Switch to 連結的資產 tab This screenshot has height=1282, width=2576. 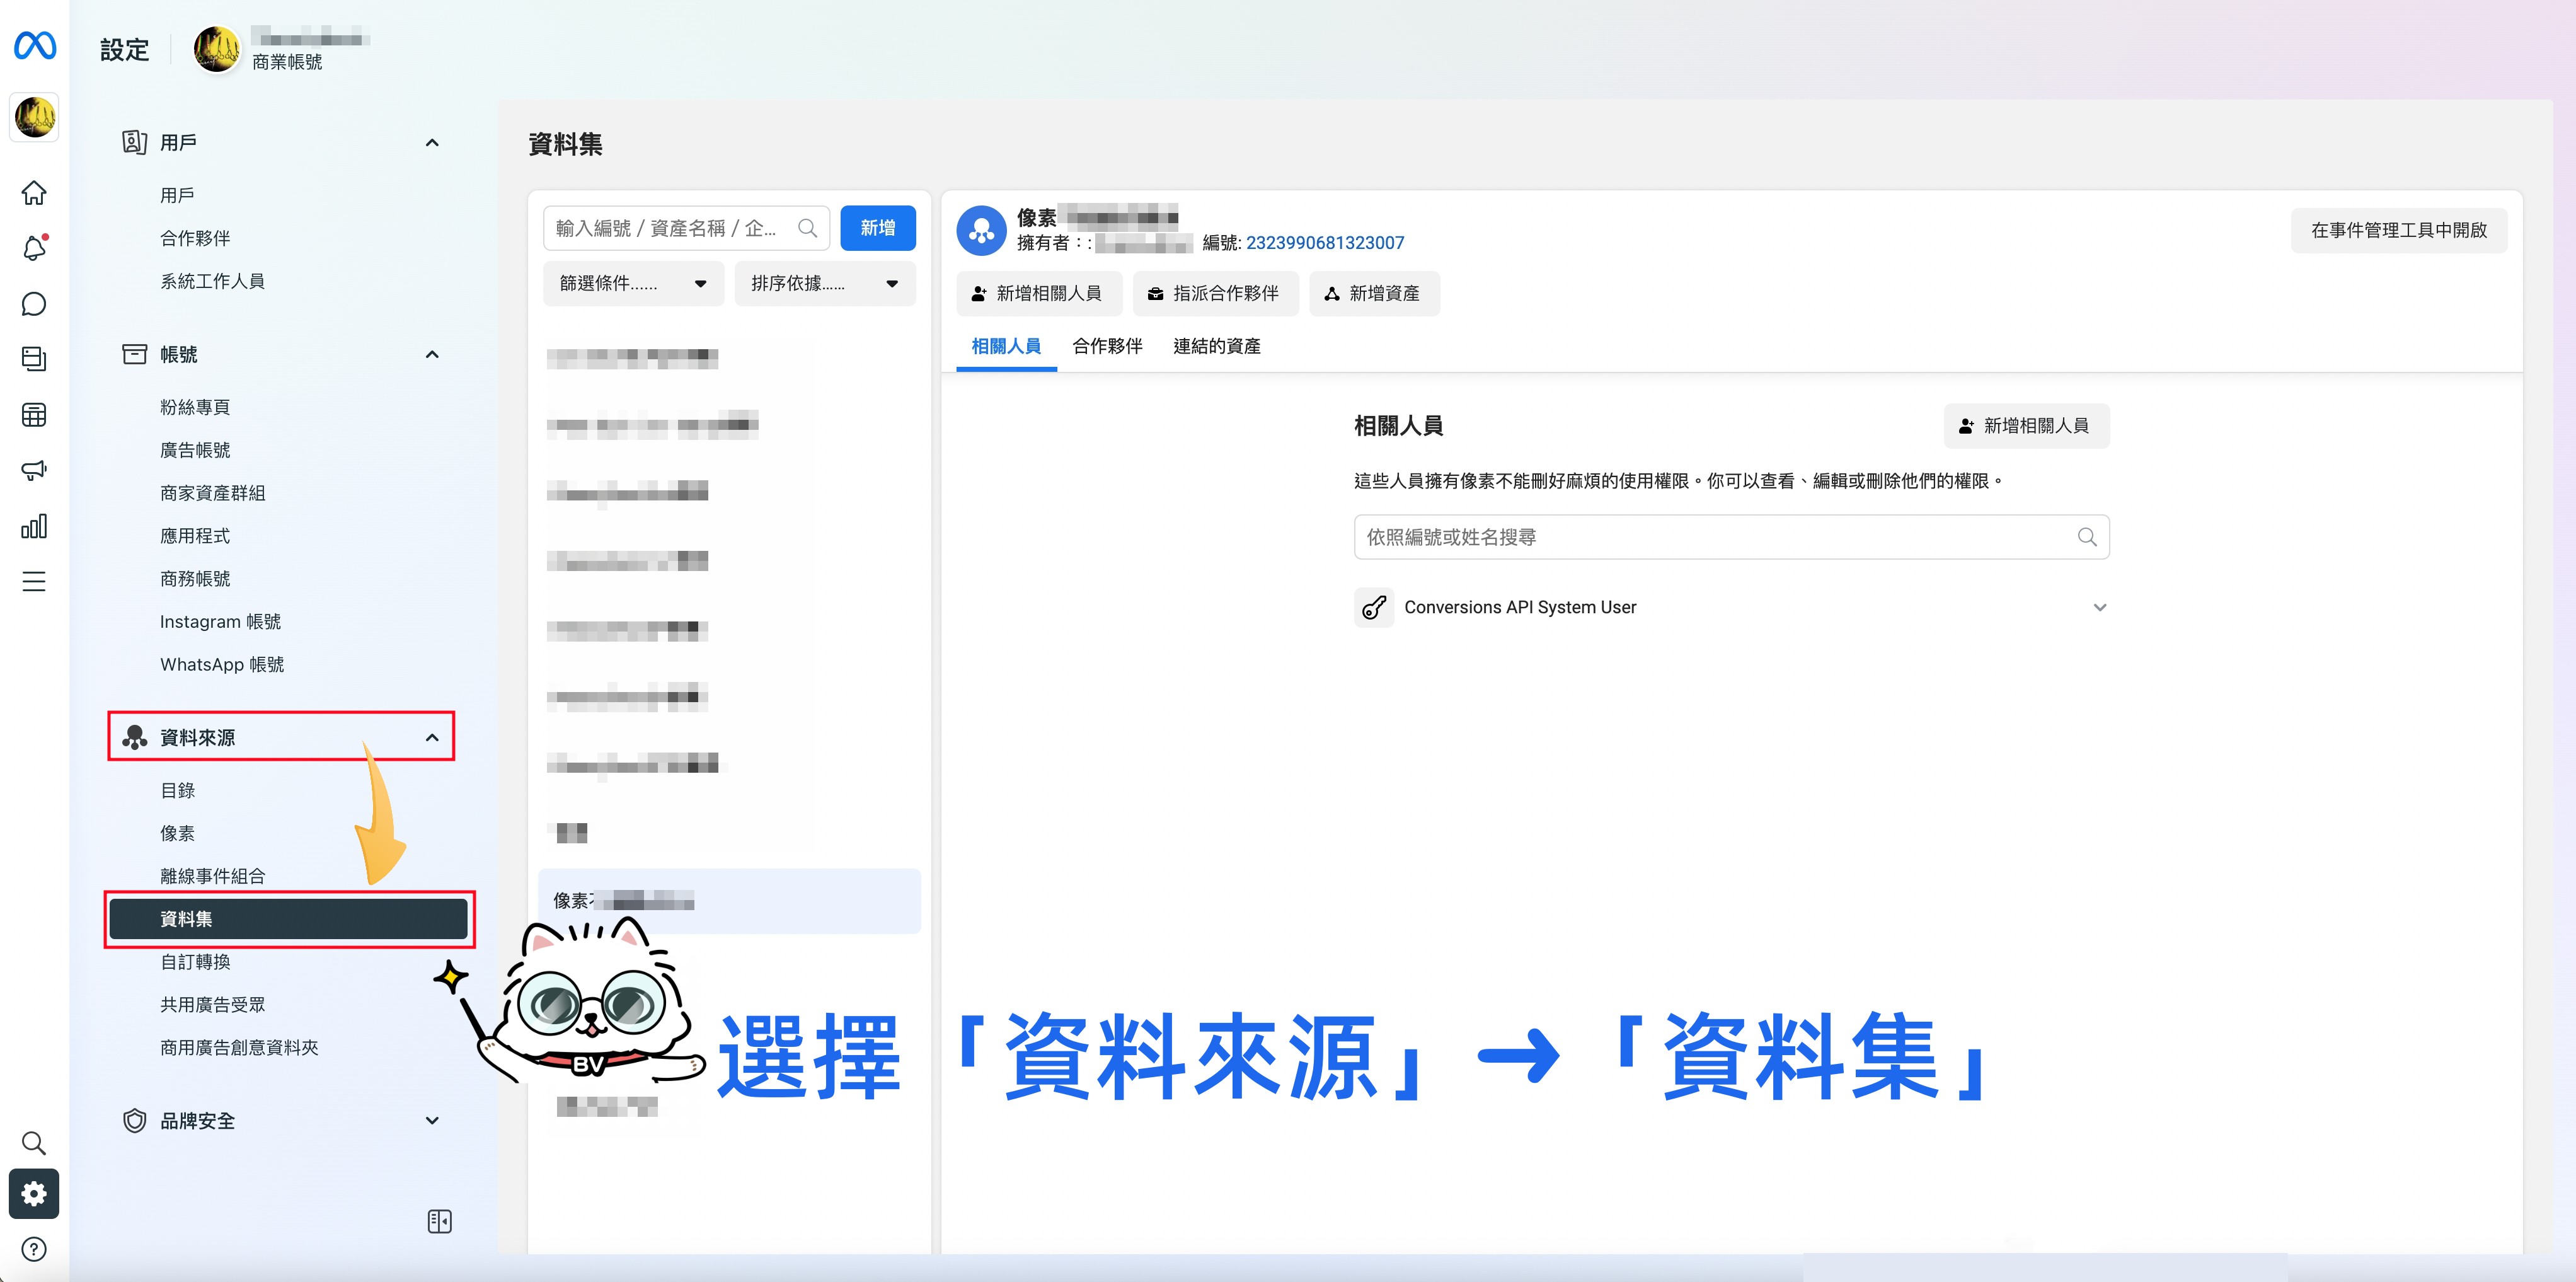[1216, 346]
